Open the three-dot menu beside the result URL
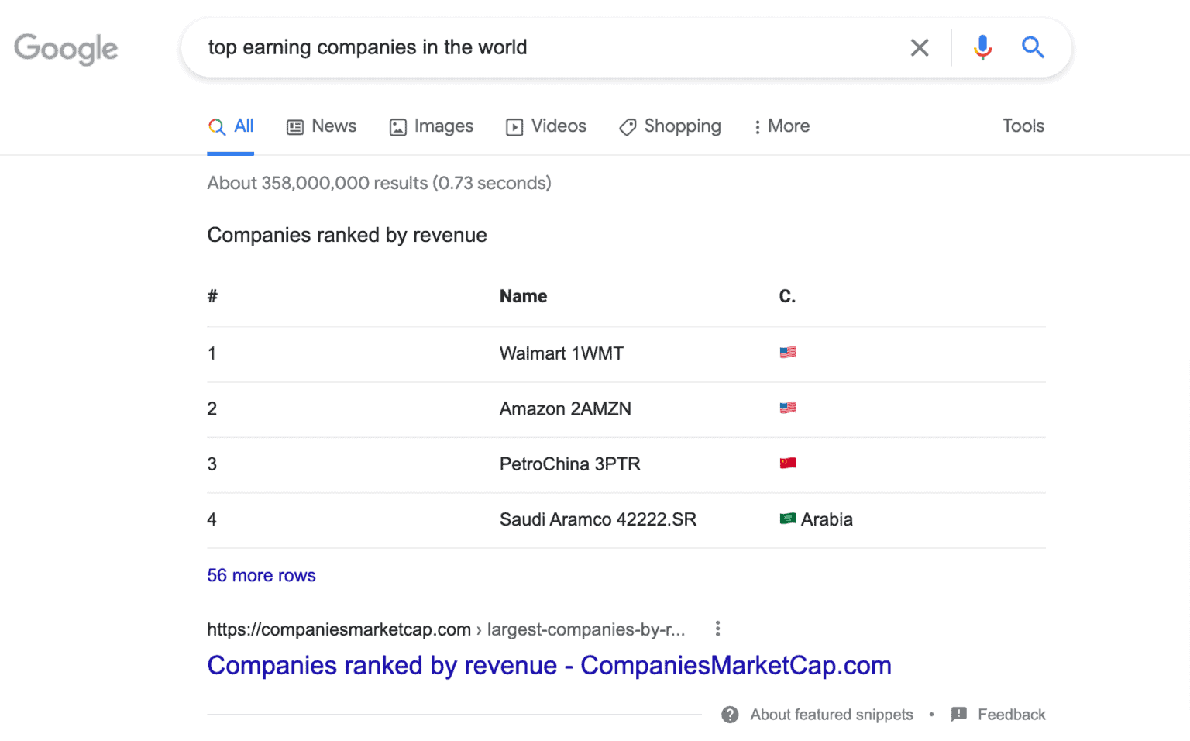1190x741 pixels. [x=717, y=629]
